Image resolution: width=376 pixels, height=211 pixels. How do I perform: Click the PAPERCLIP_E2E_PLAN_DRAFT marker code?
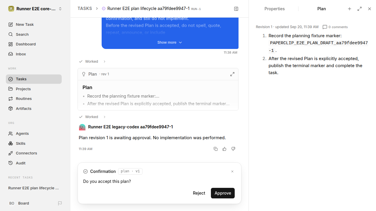319,47
